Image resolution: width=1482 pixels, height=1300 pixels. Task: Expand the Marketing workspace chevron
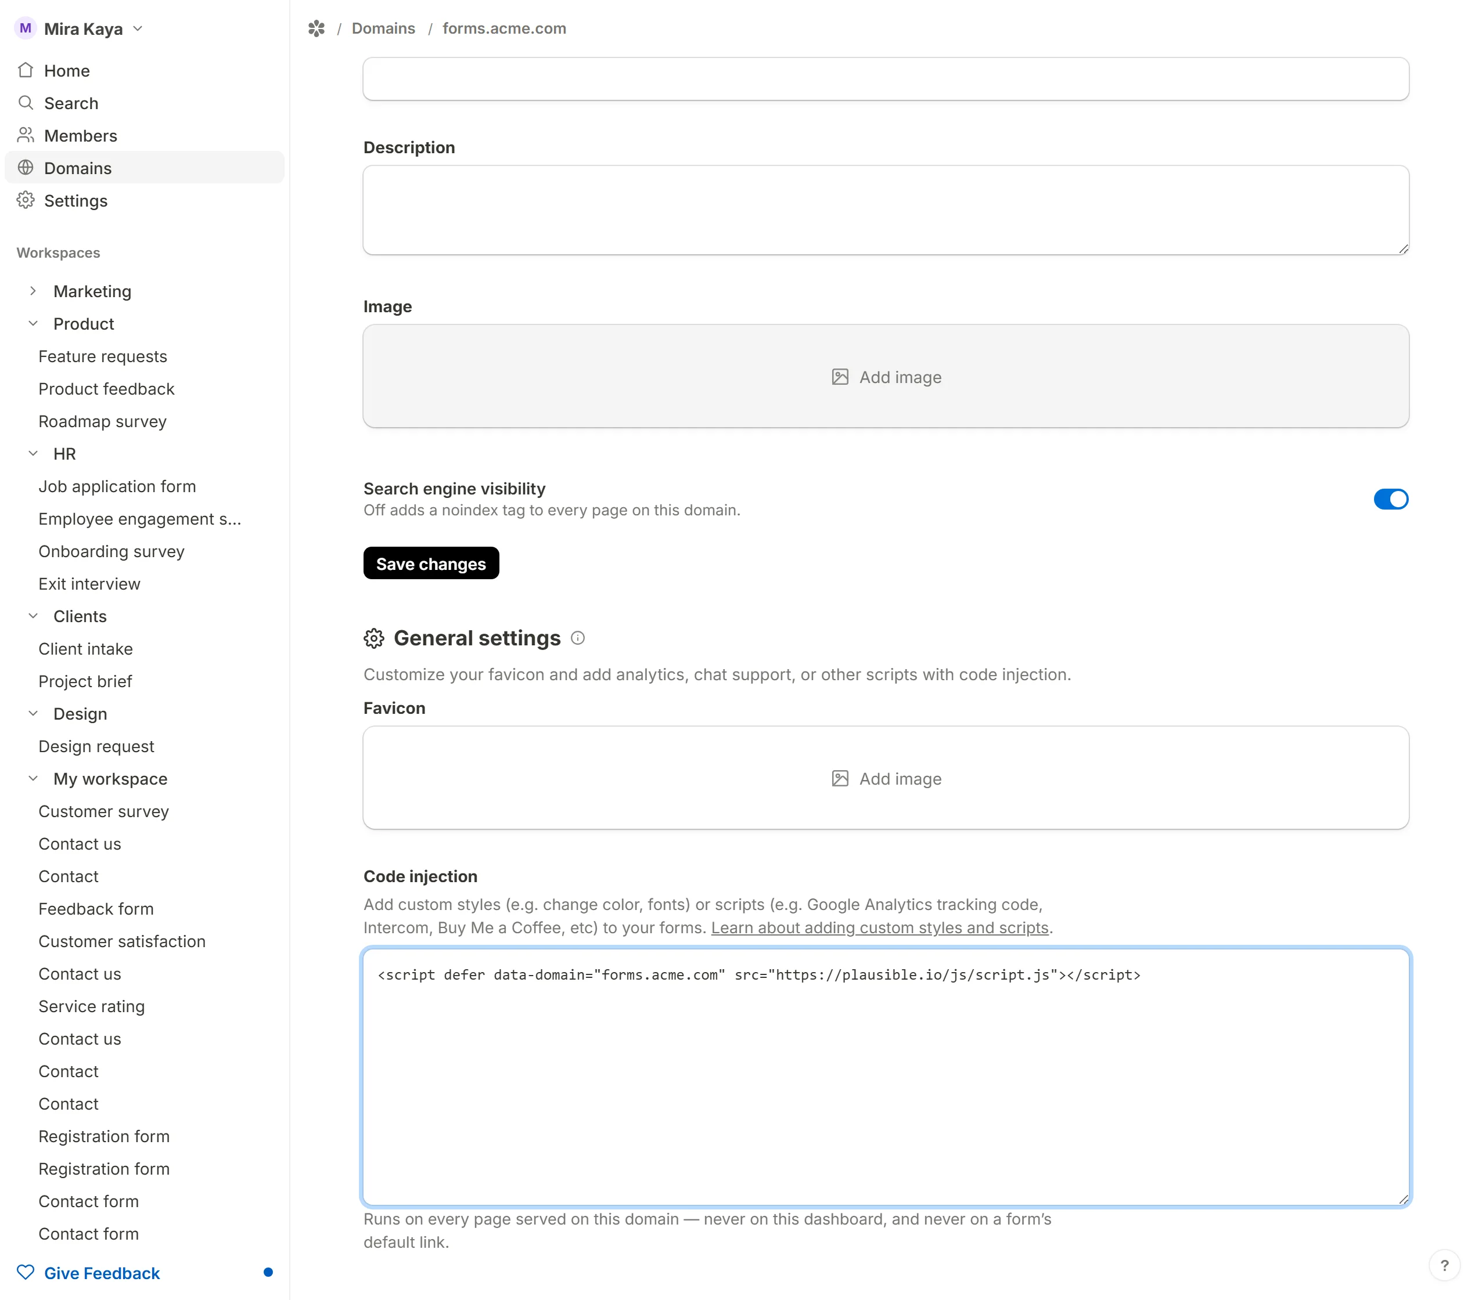(x=33, y=291)
